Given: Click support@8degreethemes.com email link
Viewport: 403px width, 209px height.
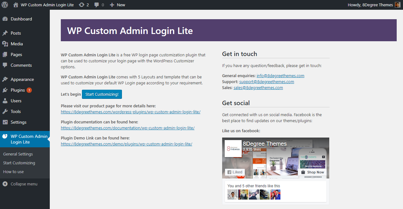Looking at the screenshot, I should click(267, 82).
